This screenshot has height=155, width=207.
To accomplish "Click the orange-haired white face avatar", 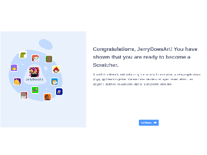I will [x=35, y=59].
